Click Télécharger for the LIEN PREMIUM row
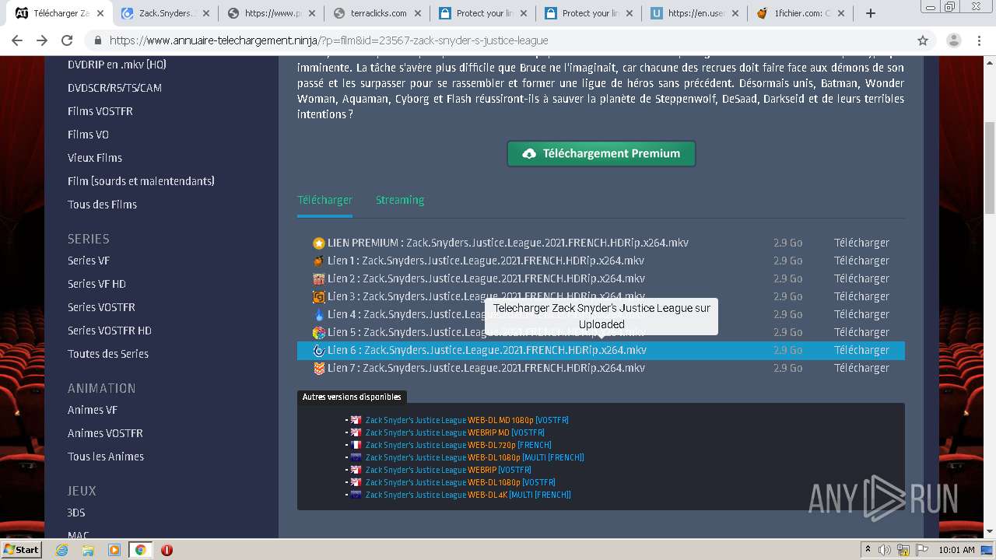Image resolution: width=996 pixels, height=560 pixels. (861, 243)
